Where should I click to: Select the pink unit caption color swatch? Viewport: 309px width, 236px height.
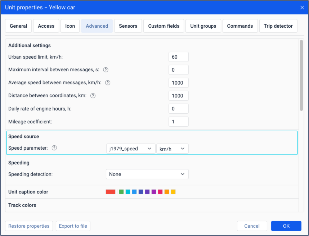point(160,192)
